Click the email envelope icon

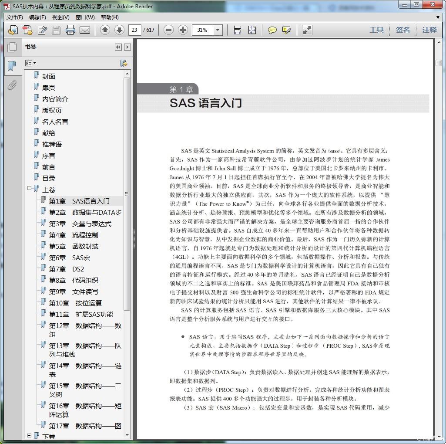(x=85, y=30)
